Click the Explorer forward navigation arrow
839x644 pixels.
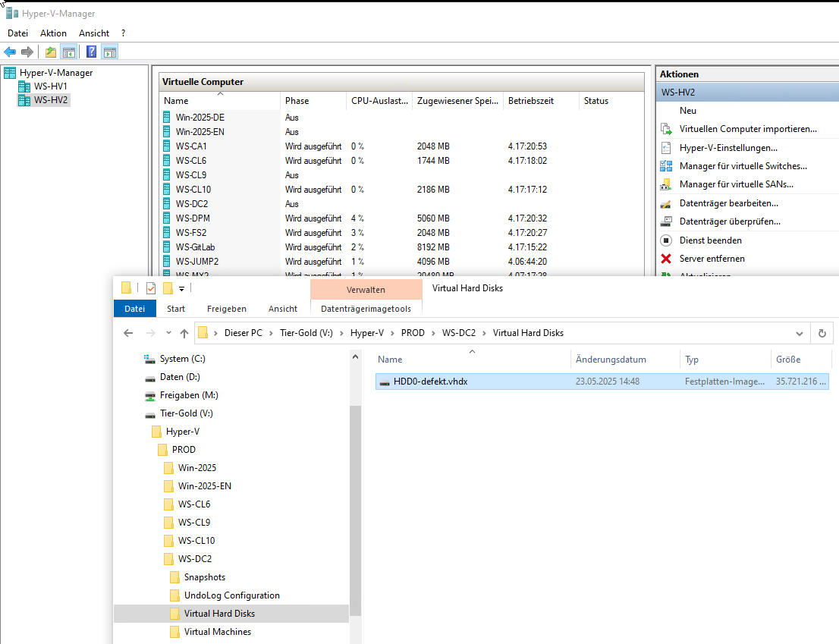(151, 333)
